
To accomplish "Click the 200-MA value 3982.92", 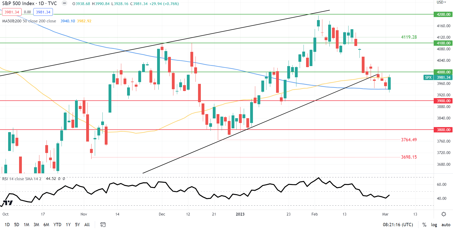I will [84, 21].
